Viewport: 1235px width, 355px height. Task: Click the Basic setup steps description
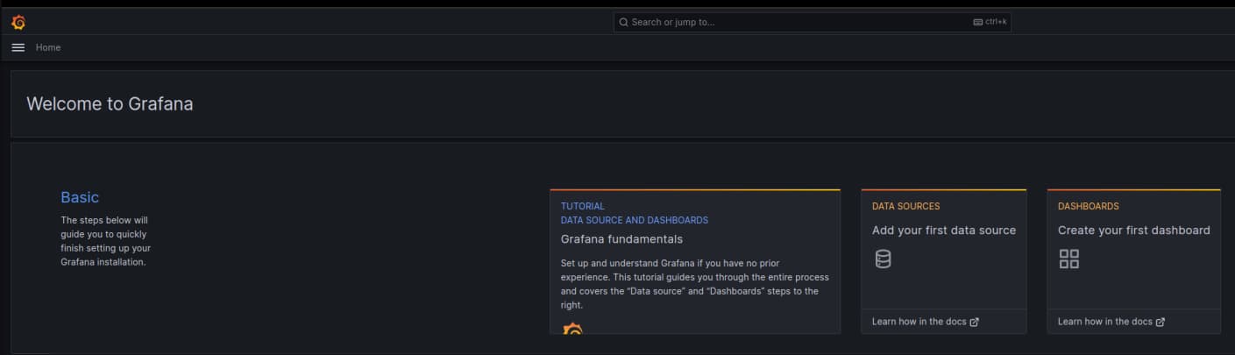[106, 241]
